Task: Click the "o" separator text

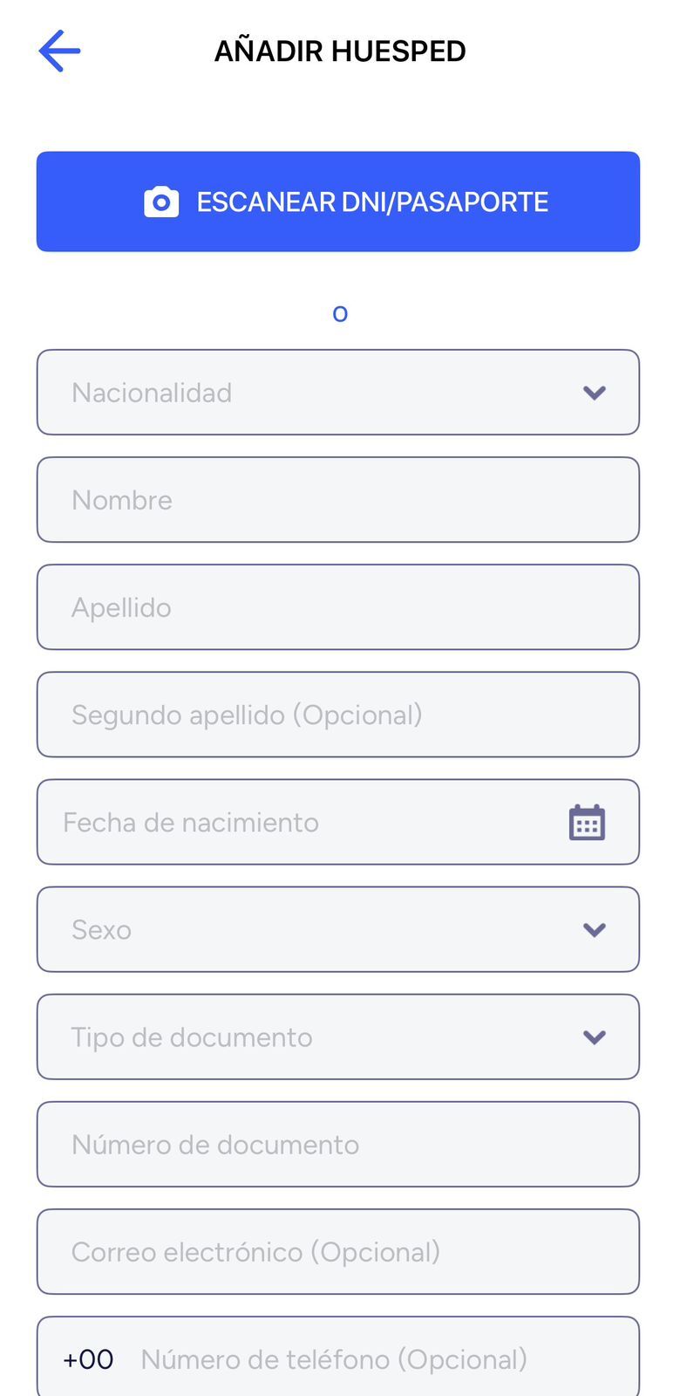Action: point(340,313)
